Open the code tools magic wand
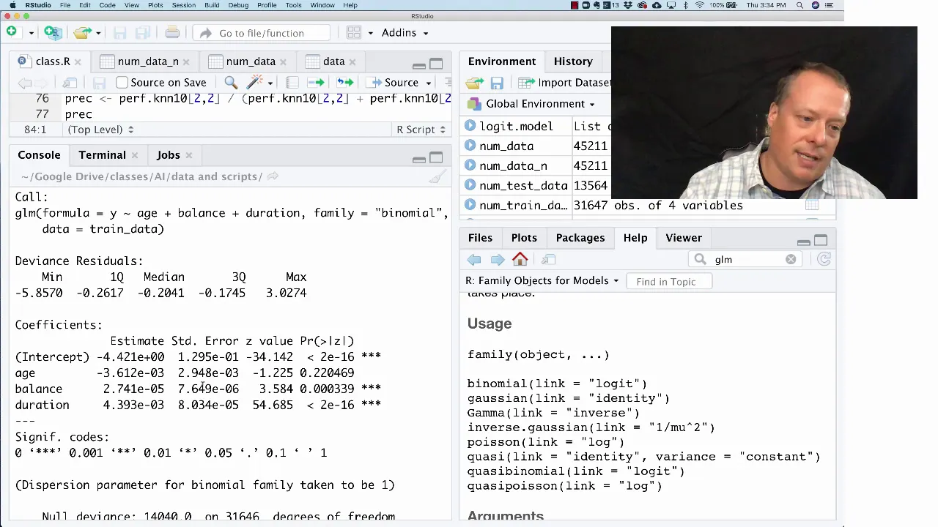This screenshot has height=527, width=938. pyautogui.click(x=256, y=83)
